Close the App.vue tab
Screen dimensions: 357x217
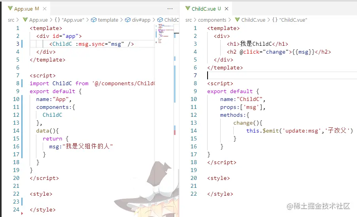pyautogui.click(x=45, y=9)
